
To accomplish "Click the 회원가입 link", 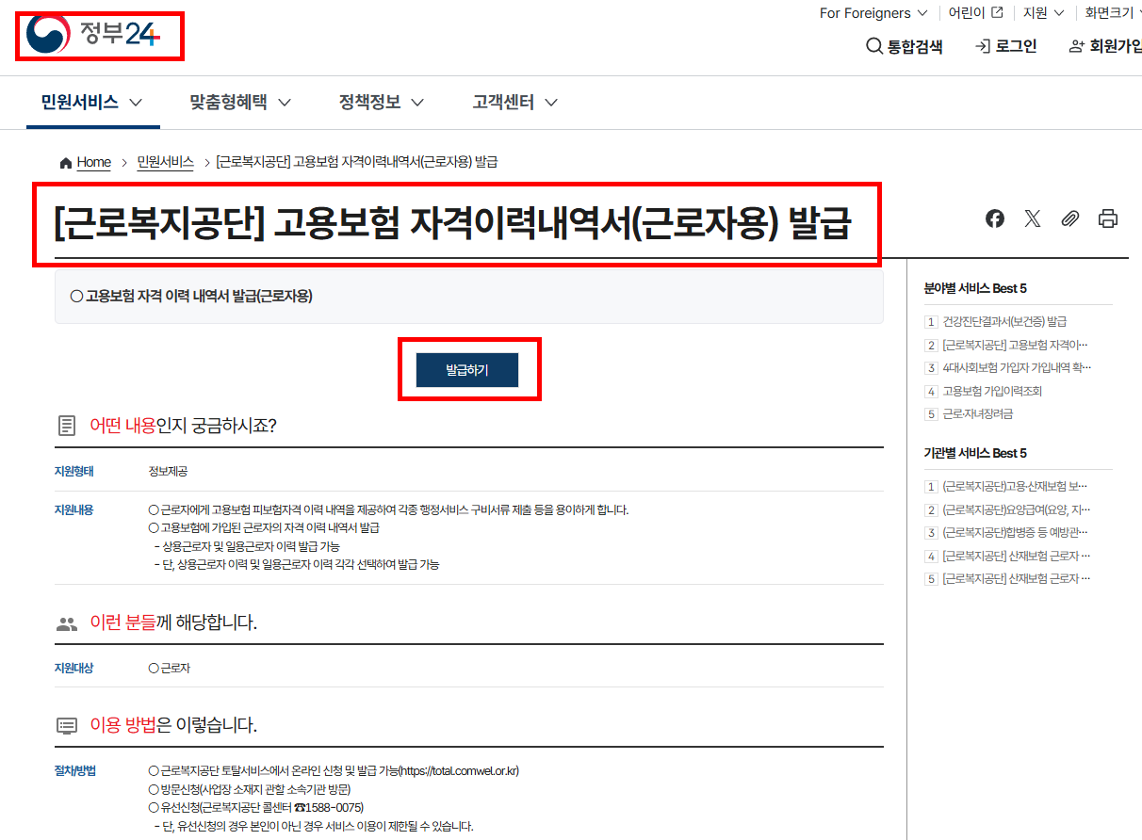I will 1106,46.
